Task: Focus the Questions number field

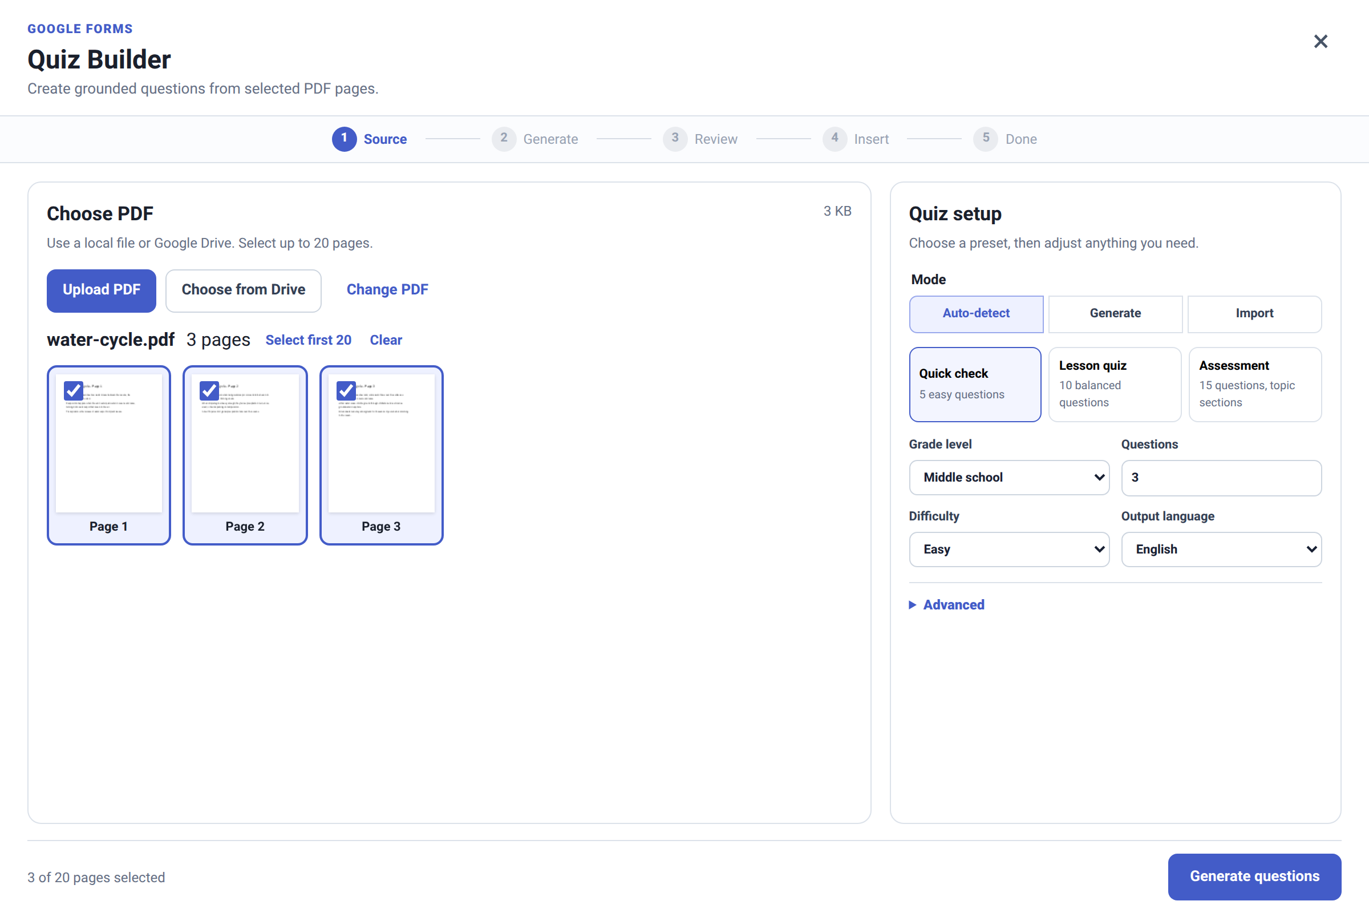Action: 1221,478
